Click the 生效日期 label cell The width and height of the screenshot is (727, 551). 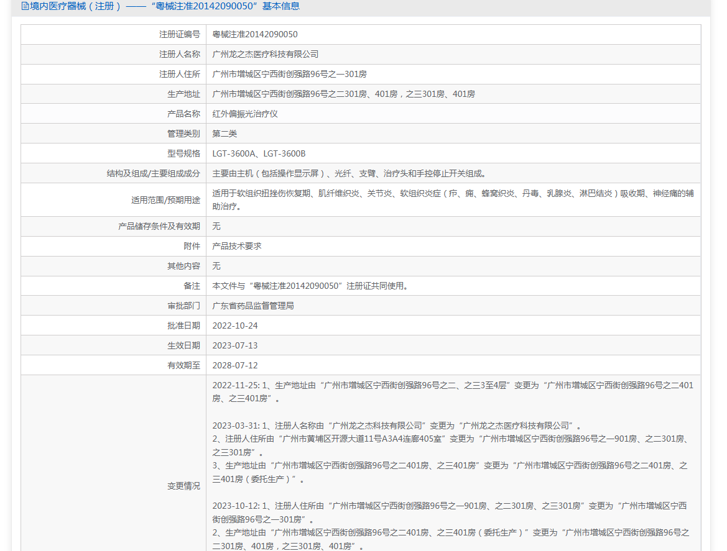click(x=114, y=346)
